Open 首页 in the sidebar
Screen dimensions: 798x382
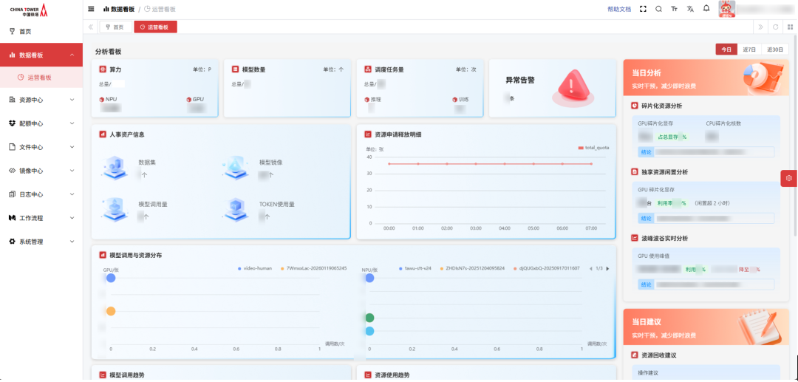click(41, 32)
